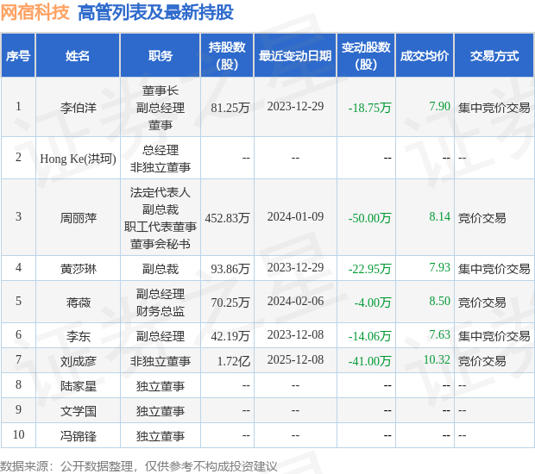Click the 网宿科技 title text
The image size is (535, 474).
pyautogui.click(x=35, y=13)
